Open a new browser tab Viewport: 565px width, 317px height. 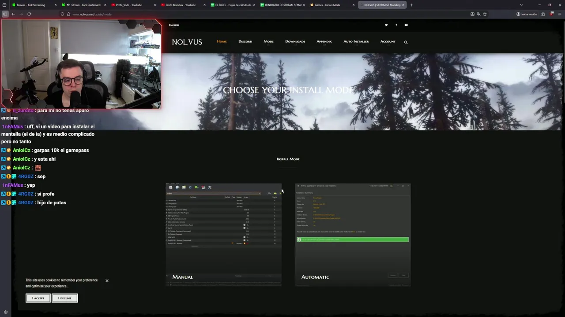pos(411,5)
